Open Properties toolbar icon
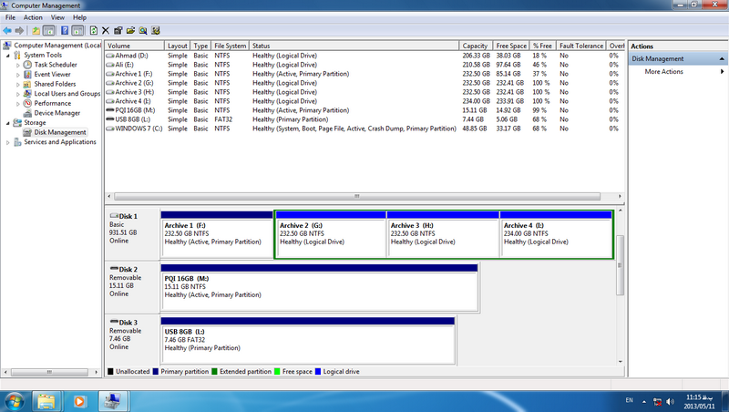 pos(118,31)
